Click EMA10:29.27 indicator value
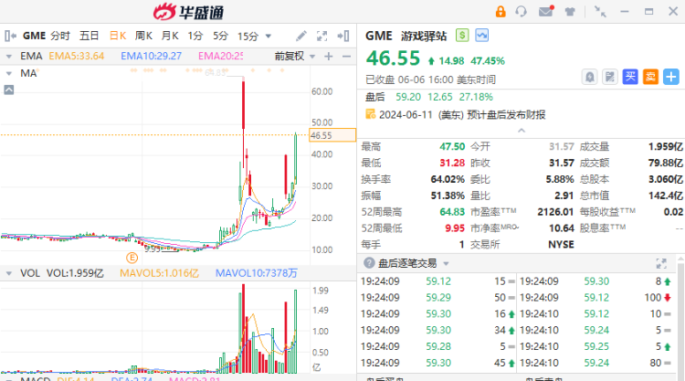 click(151, 56)
